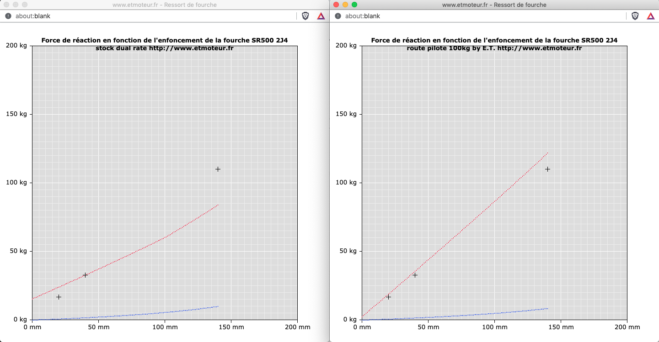
Task: Close the right window with red button
Action: click(x=337, y=5)
